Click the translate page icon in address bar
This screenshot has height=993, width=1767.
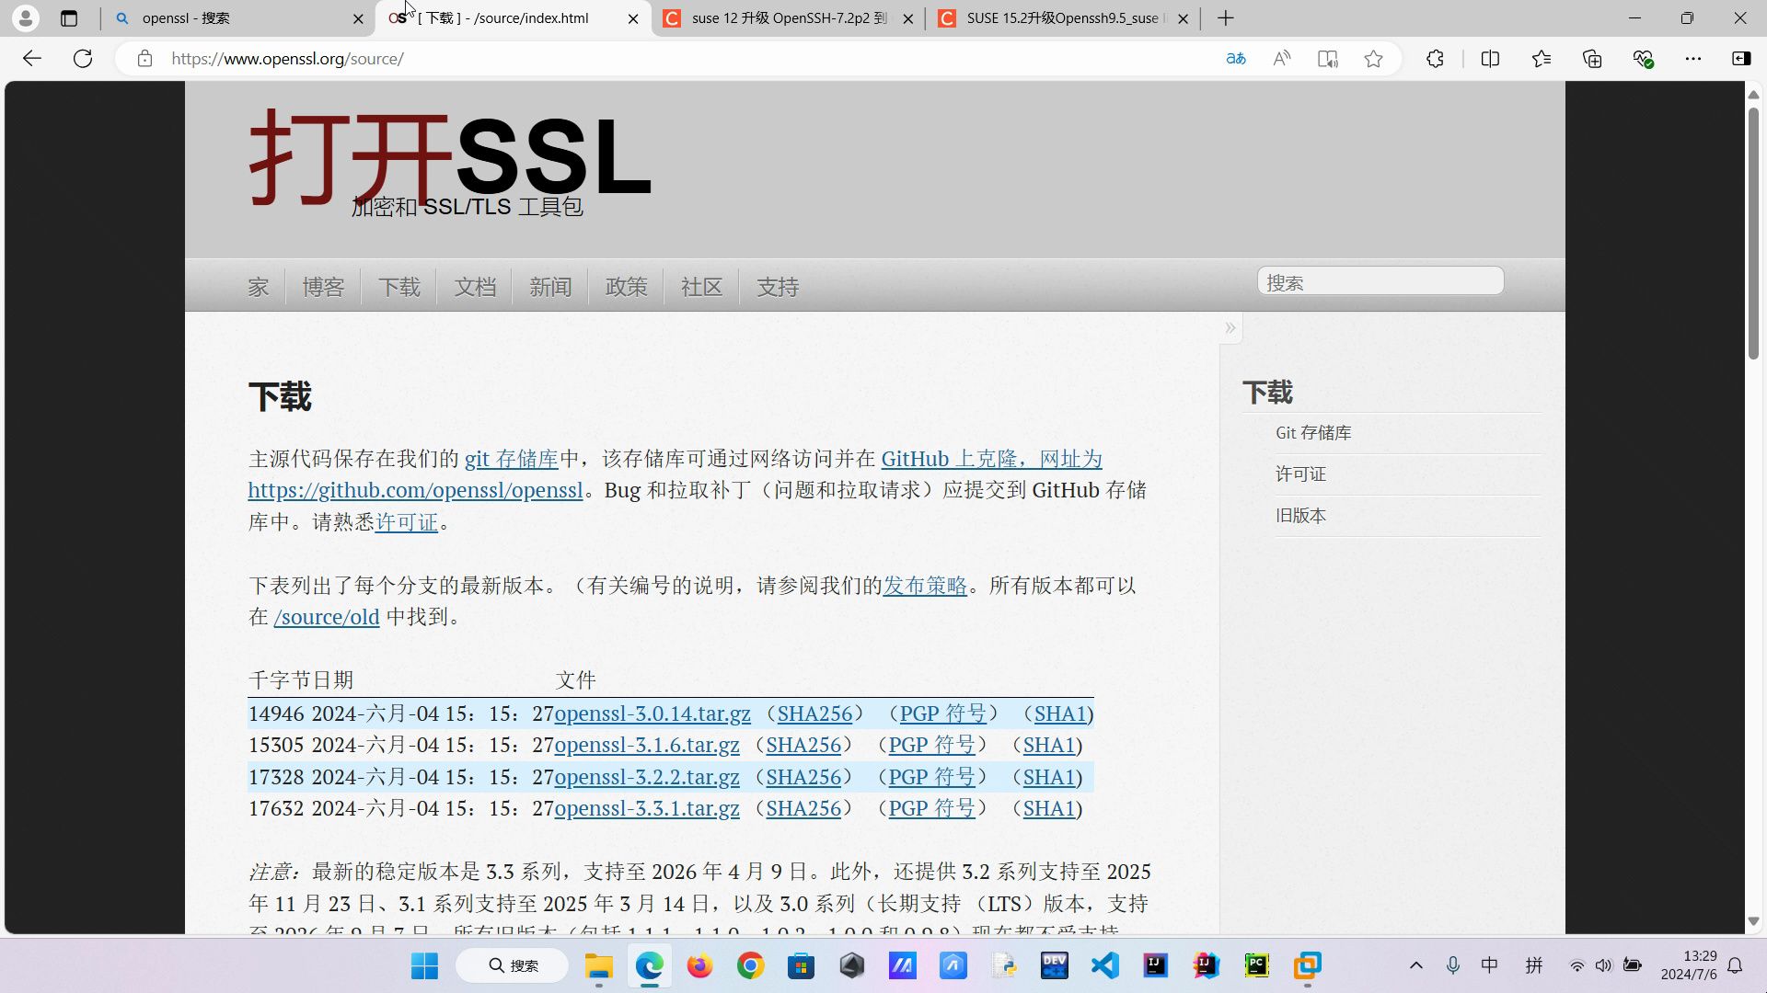point(1236,59)
